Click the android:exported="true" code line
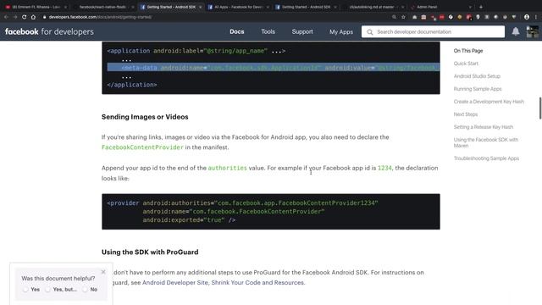This screenshot has height=305, width=542. click(189, 220)
